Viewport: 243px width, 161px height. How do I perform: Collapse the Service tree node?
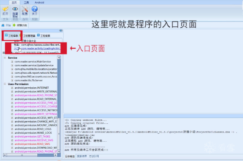click(x=5, y=57)
